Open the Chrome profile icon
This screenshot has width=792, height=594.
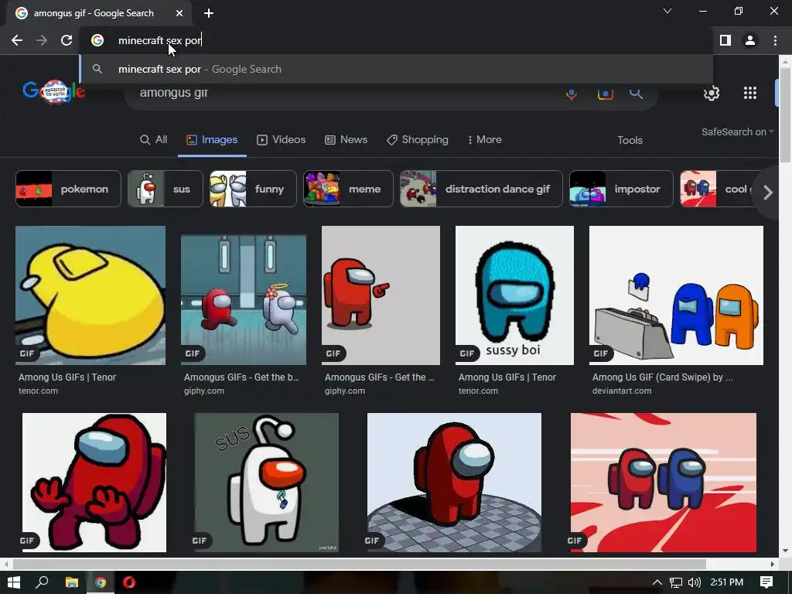[x=750, y=40]
